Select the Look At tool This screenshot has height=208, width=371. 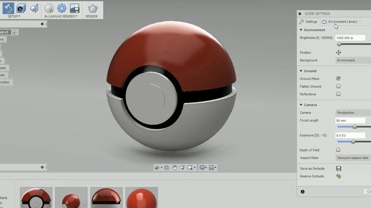point(166,168)
